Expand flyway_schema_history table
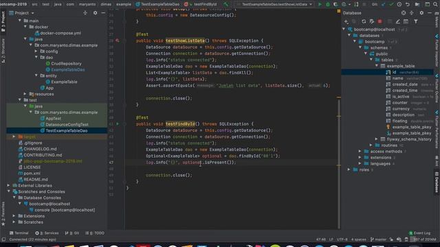Viewport: 440px width, 247px height. 377,139
